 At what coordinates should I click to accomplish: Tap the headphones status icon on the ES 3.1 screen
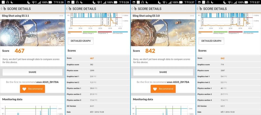click(7, 2)
